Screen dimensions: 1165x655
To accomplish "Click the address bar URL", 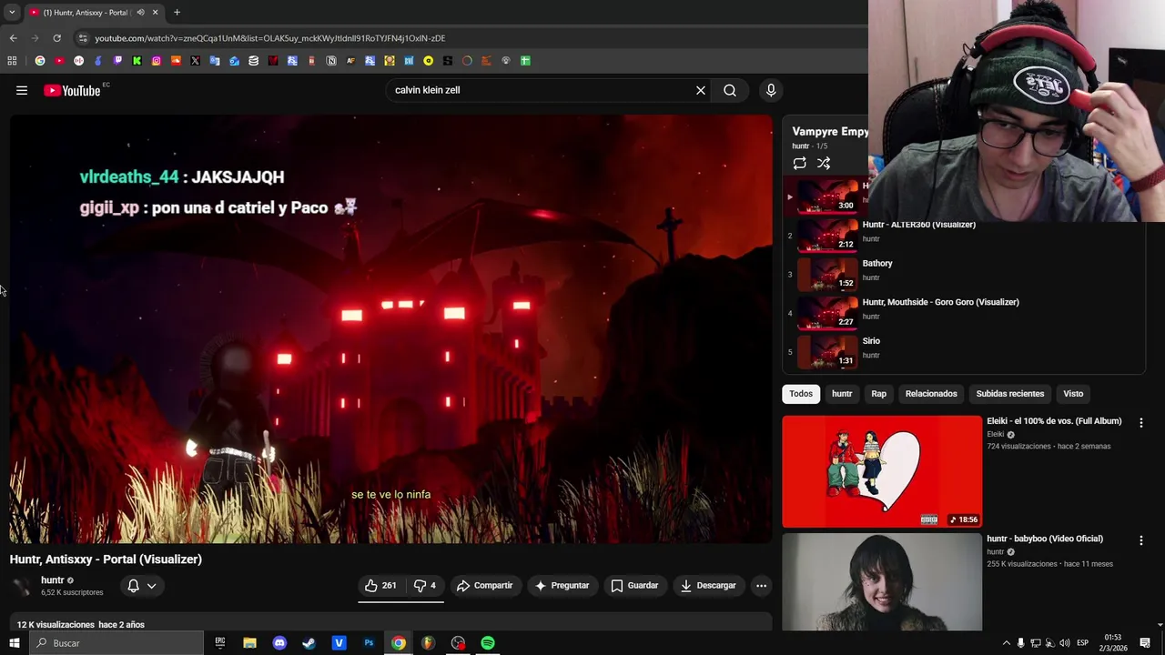I will pyautogui.click(x=269, y=38).
